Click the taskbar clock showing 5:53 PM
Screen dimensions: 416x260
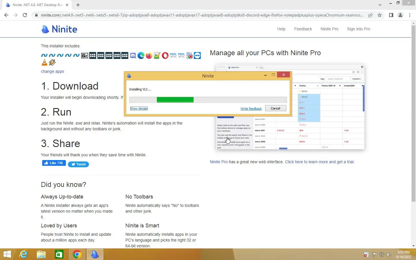(x=403, y=255)
